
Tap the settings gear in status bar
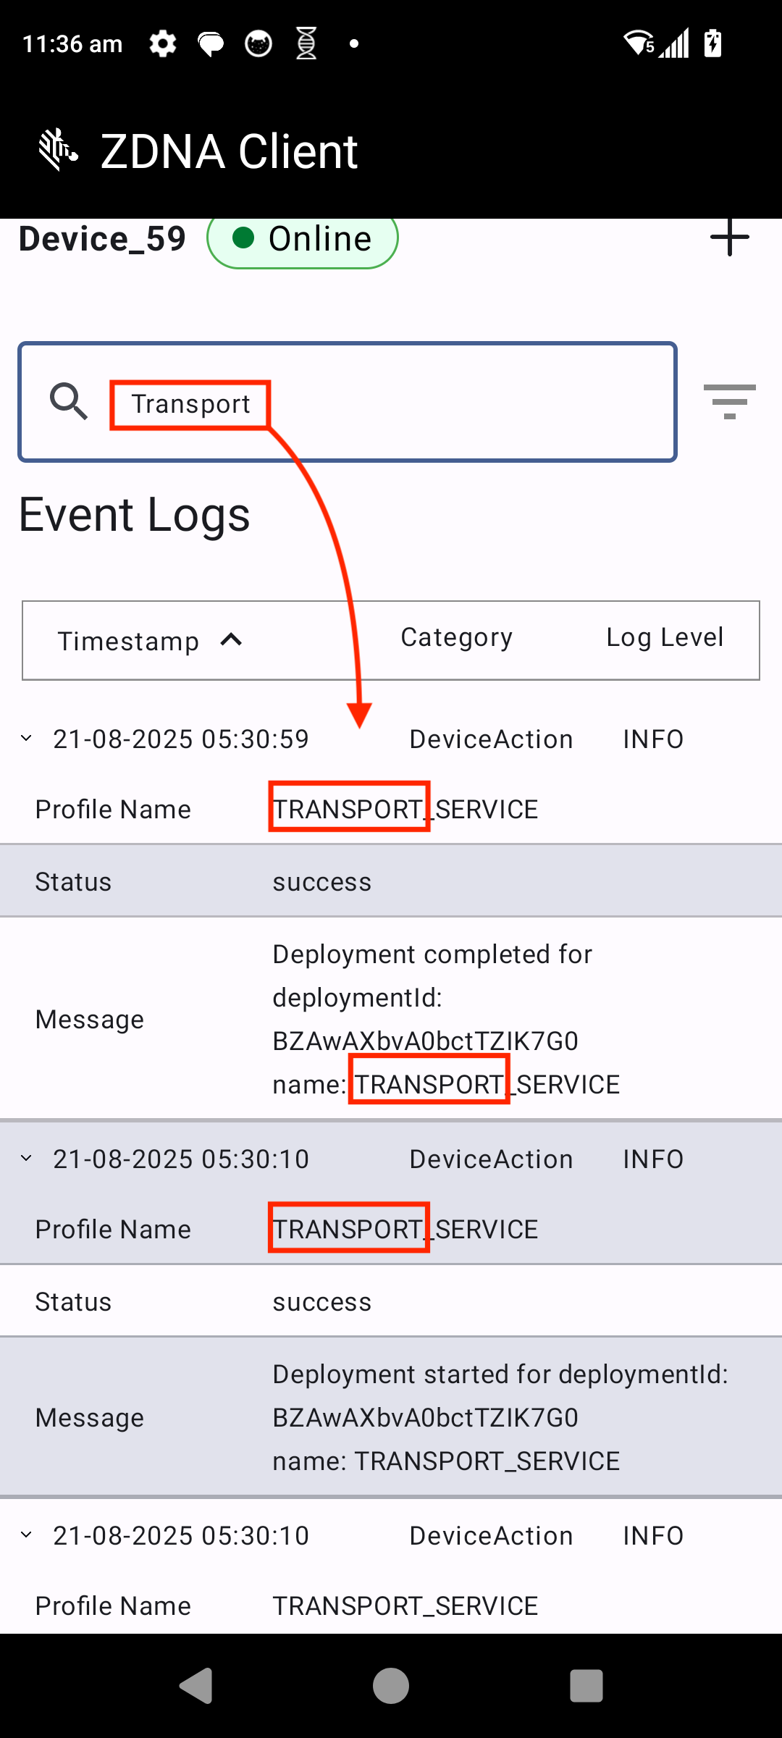(x=162, y=43)
